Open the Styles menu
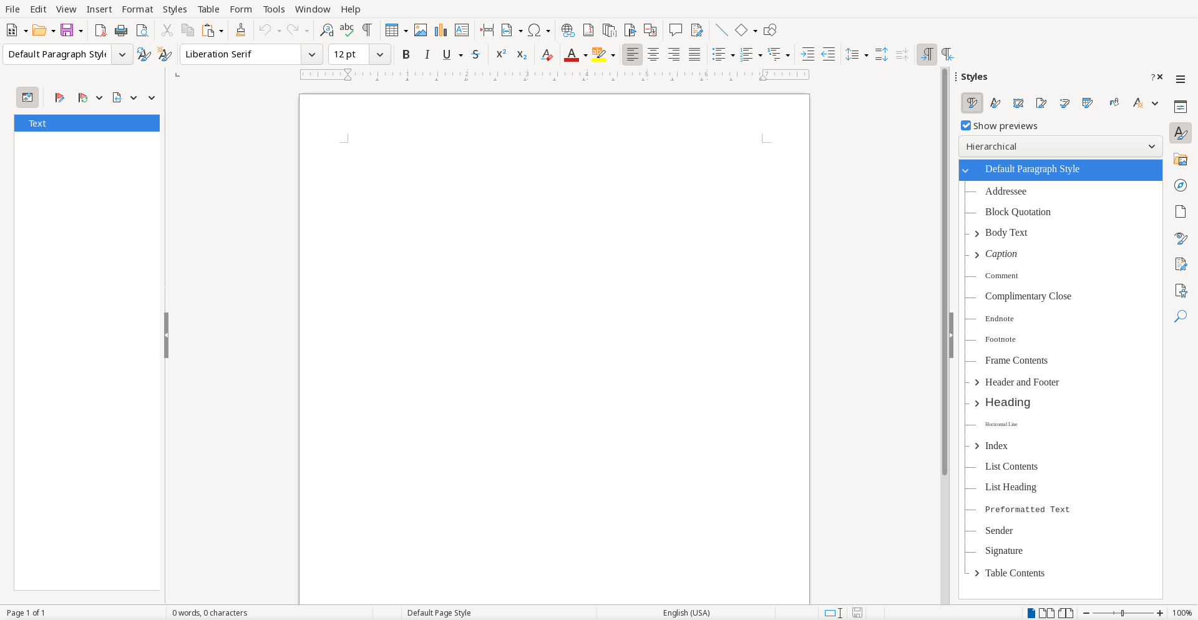Screen dimensions: 1198x620 point(175,9)
